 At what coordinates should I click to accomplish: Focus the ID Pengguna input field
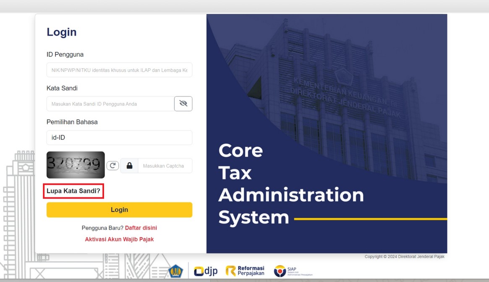click(x=119, y=70)
